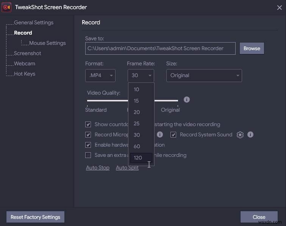Open the Auto Stop link

point(98,168)
